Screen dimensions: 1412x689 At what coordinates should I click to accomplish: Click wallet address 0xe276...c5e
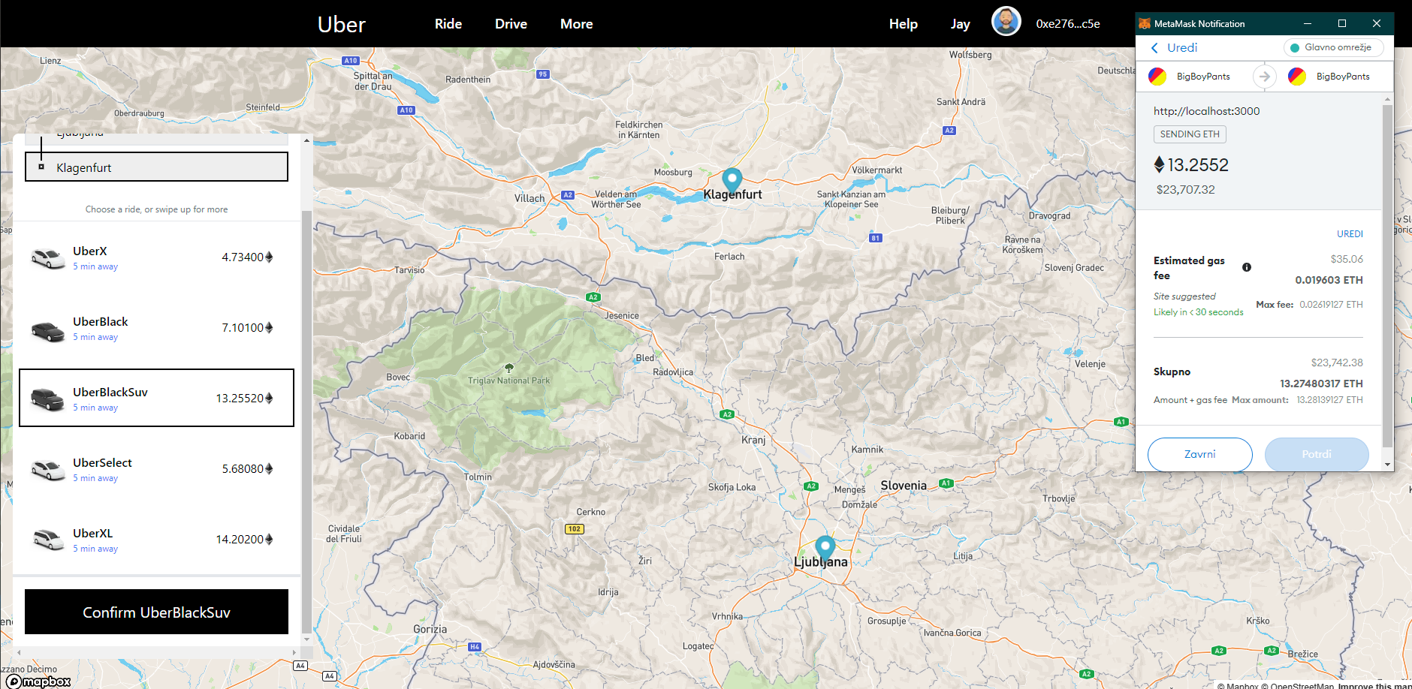tap(1067, 24)
